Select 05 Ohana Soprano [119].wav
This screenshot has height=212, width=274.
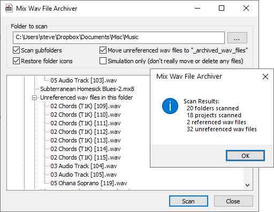[x=89, y=183]
